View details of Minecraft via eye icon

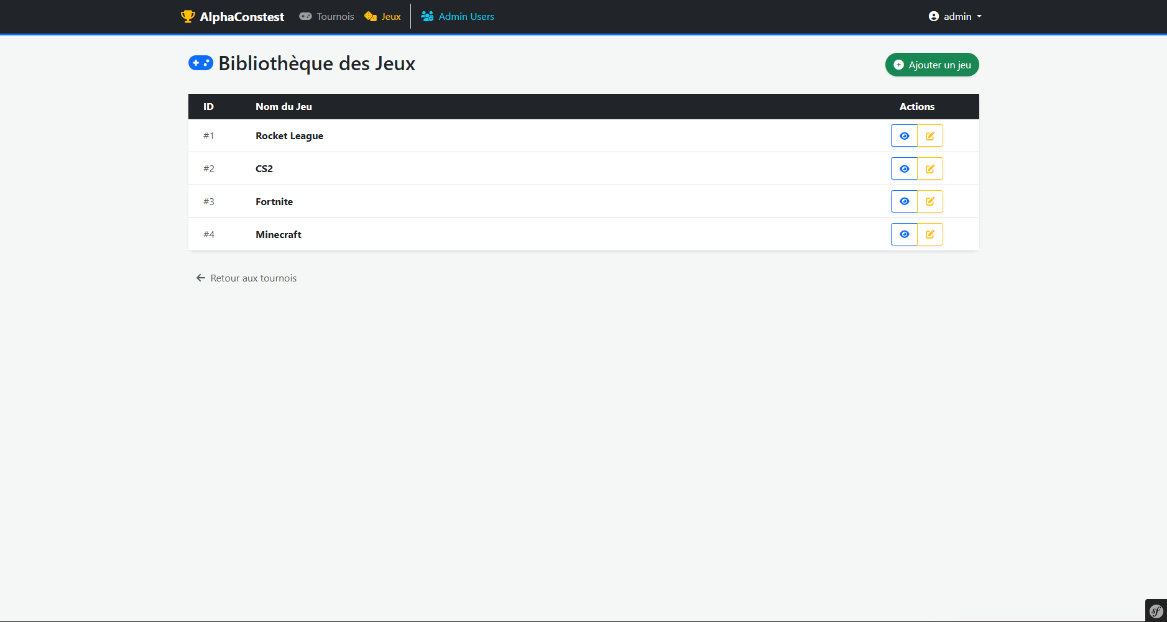[904, 234]
